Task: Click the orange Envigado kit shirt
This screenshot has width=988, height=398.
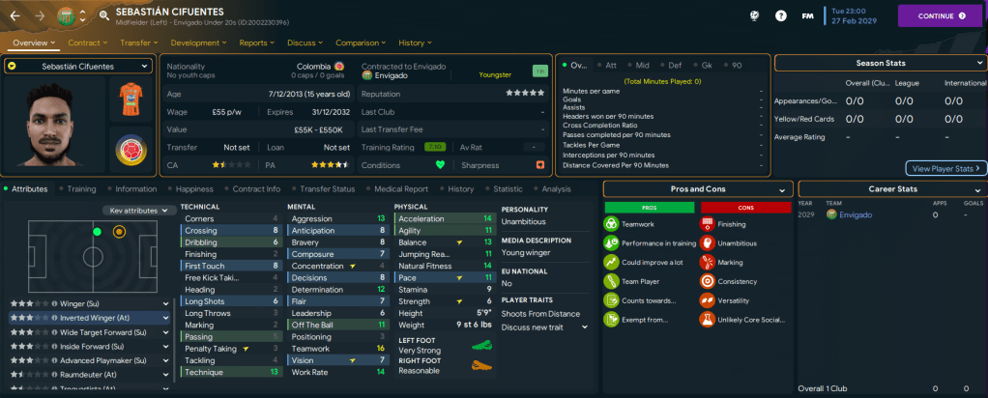Action: click(x=128, y=101)
